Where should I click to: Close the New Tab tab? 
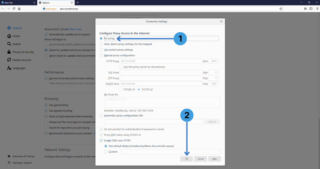[34, 3]
